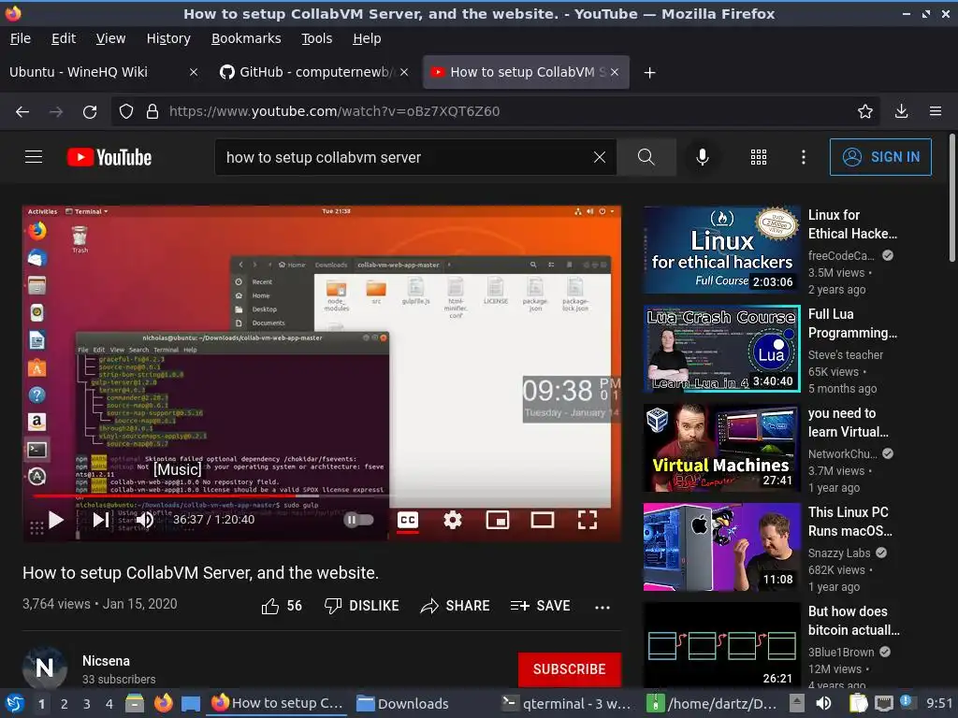Open Downloads window from taskbar
This screenshot has height=718, width=958.
[x=402, y=704]
